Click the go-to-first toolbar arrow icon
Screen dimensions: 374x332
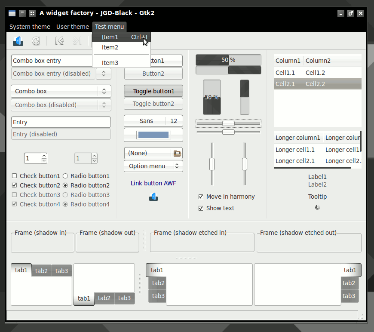pyautogui.click(x=59, y=41)
